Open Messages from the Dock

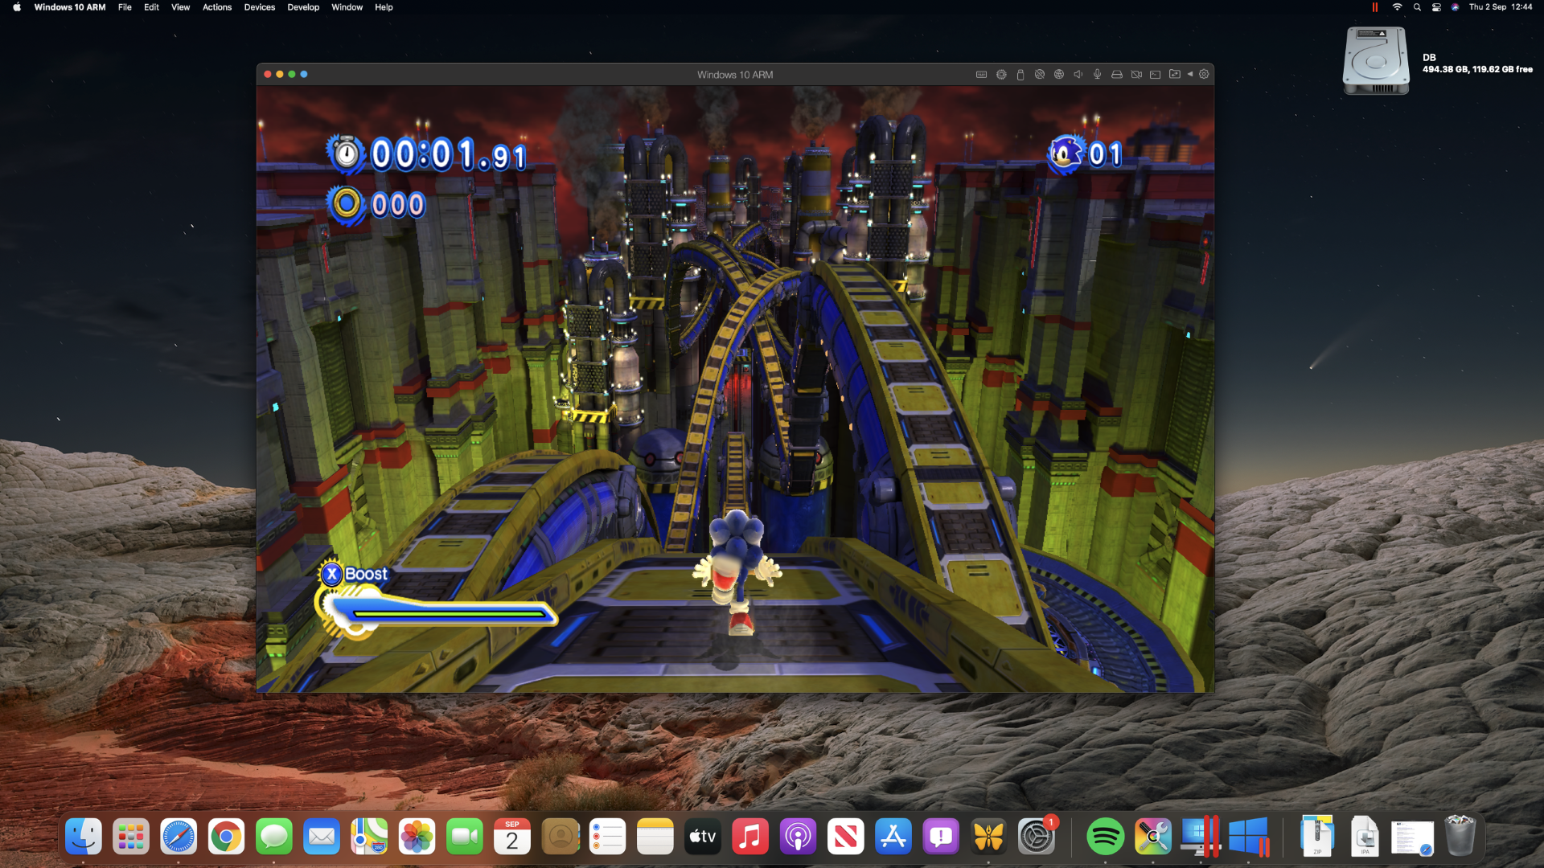click(274, 837)
